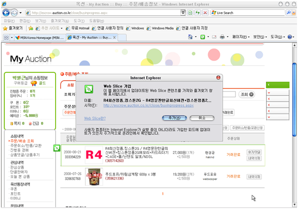Click the 취소 cancel button

click(202, 118)
